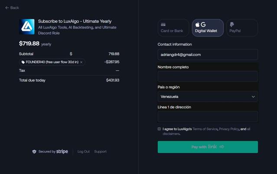Select the Digital Wallet payment tab
This screenshot has height=174, width=277.
208,28
